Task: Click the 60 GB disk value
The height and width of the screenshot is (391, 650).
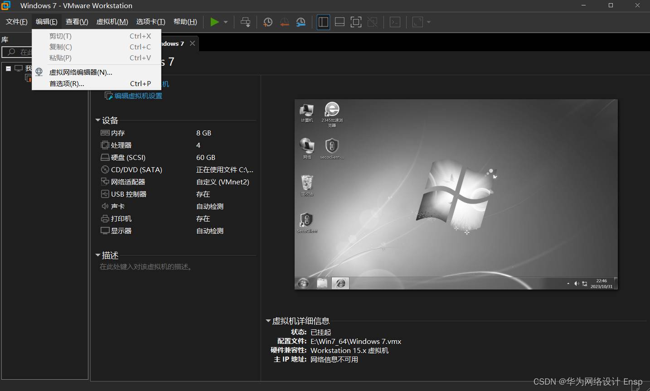Action: [206, 158]
